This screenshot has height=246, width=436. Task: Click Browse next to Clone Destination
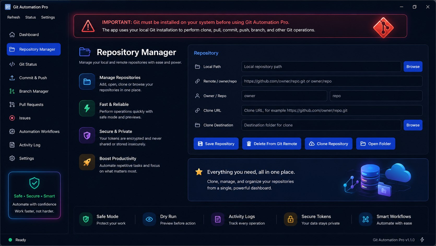tap(413, 125)
